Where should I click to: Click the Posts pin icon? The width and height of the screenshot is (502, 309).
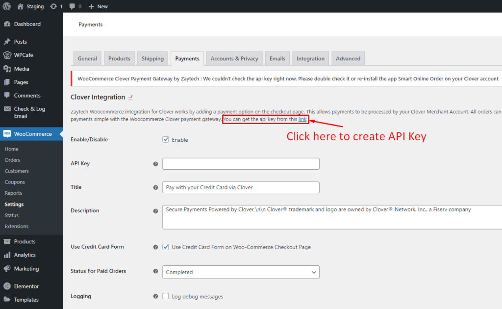[x=7, y=42]
